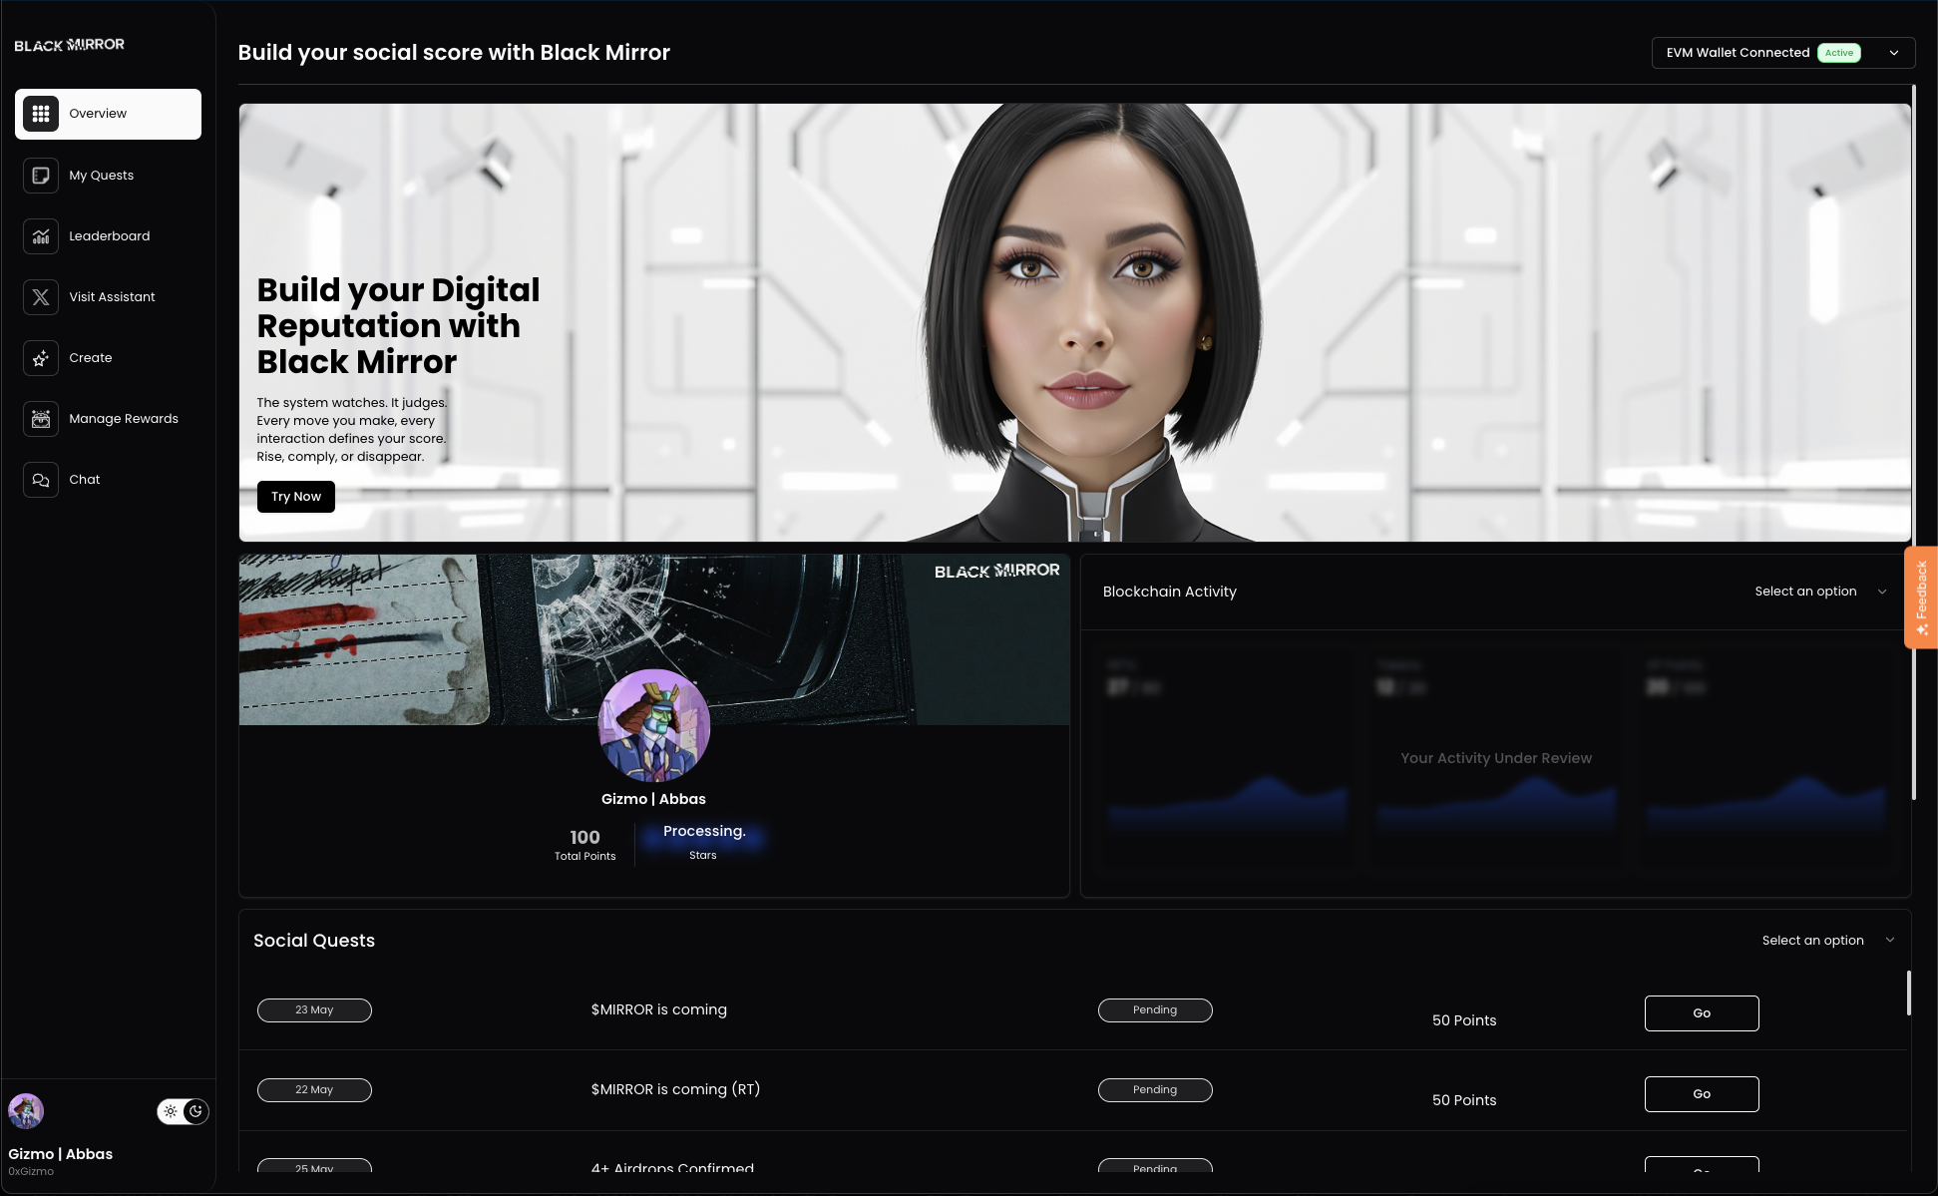
Task: Select the Manage Rewards menu item
Action: click(x=124, y=419)
